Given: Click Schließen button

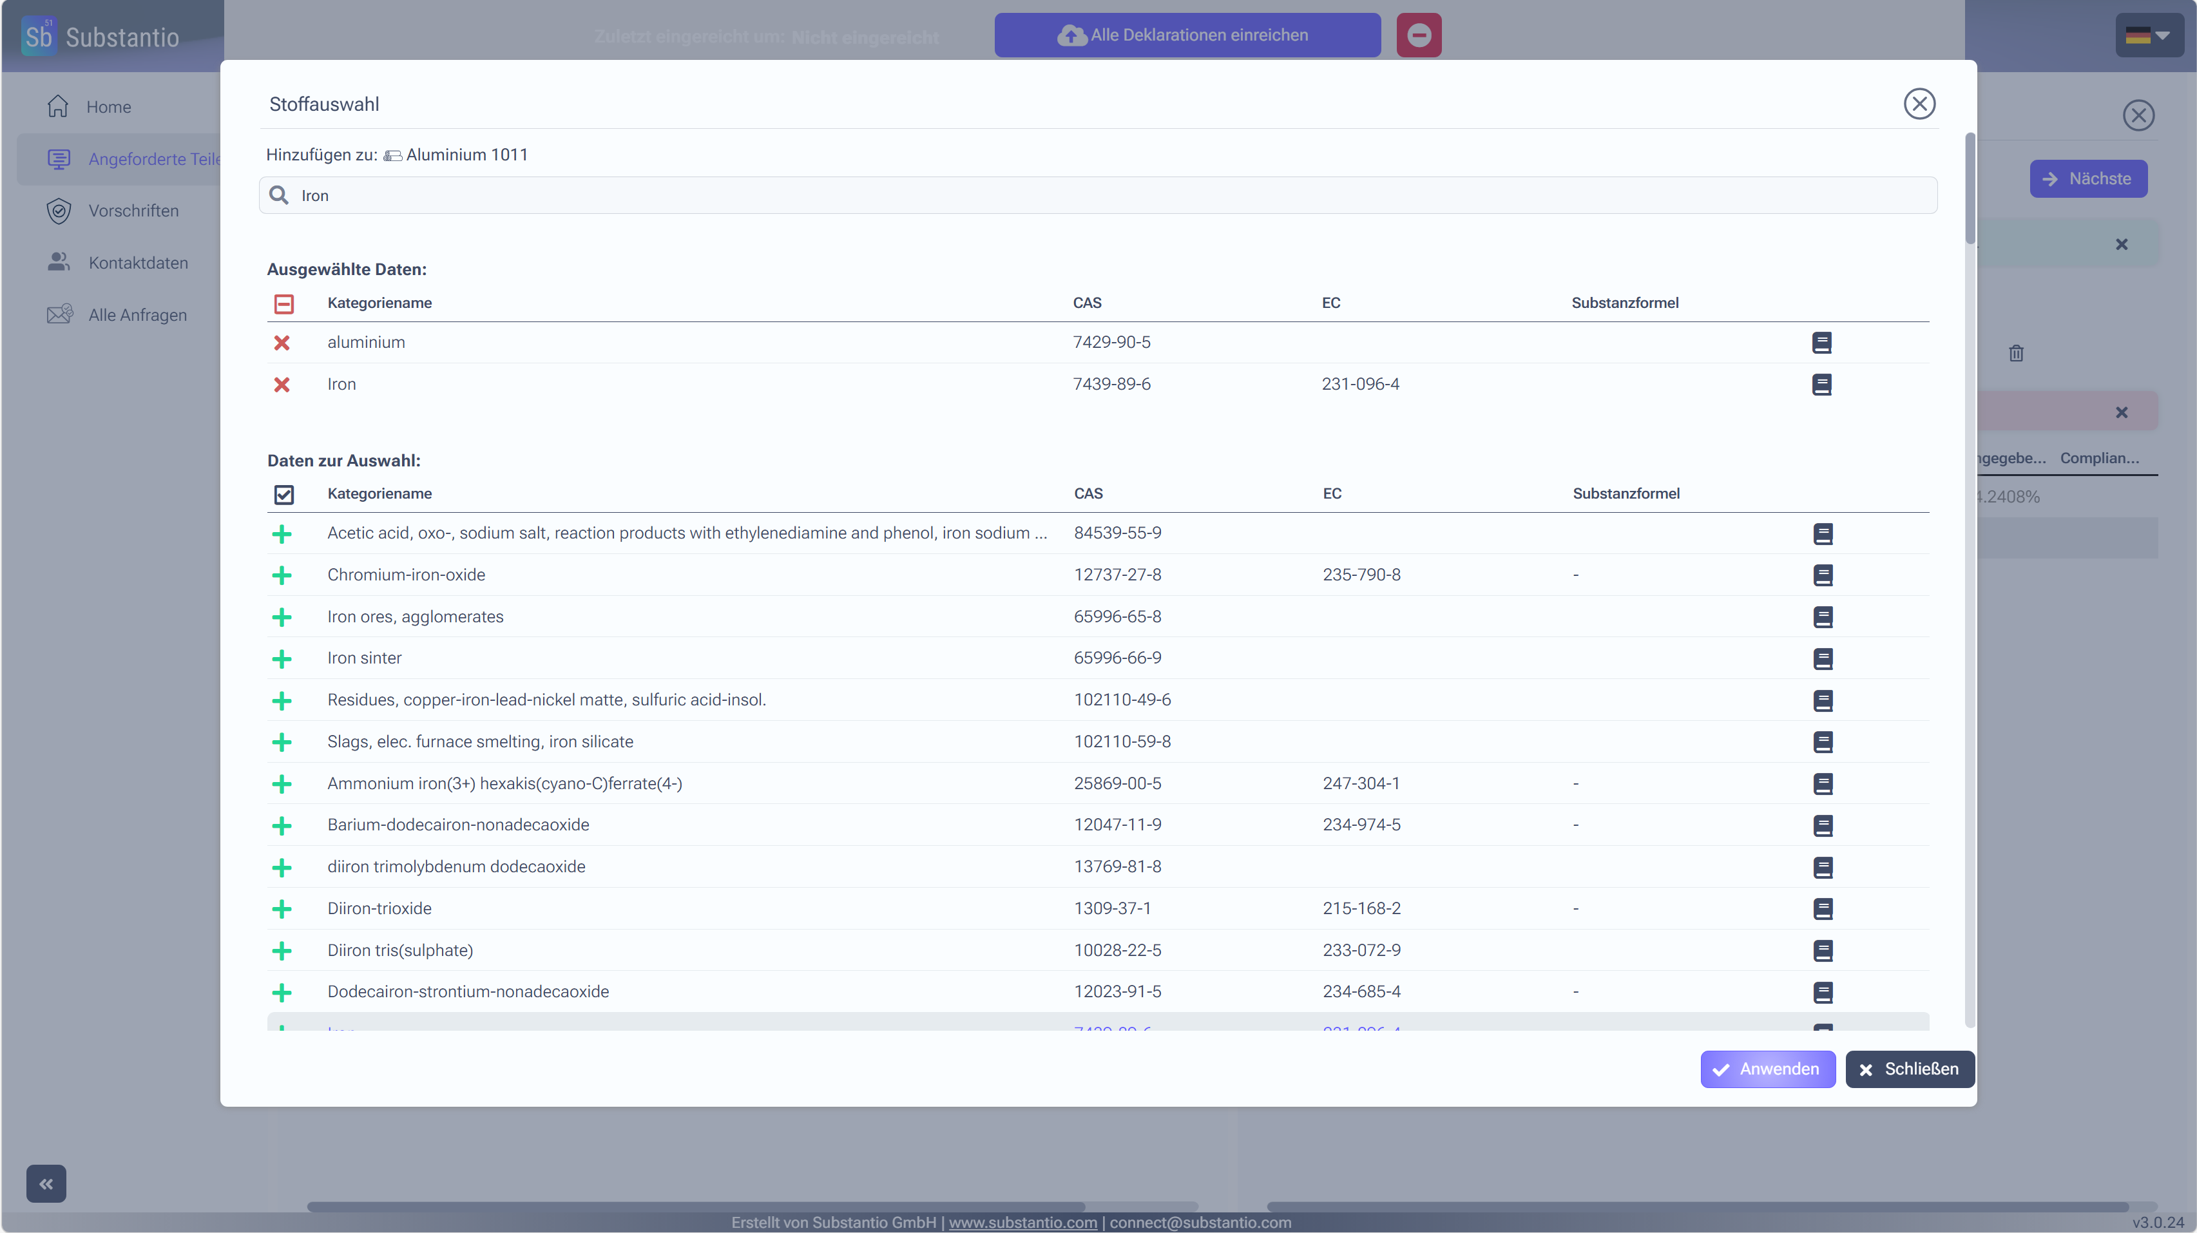Looking at the screenshot, I should [1910, 1069].
